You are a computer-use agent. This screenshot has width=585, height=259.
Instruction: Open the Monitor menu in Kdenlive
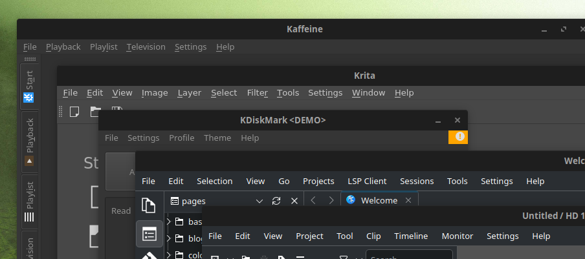tap(457, 236)
